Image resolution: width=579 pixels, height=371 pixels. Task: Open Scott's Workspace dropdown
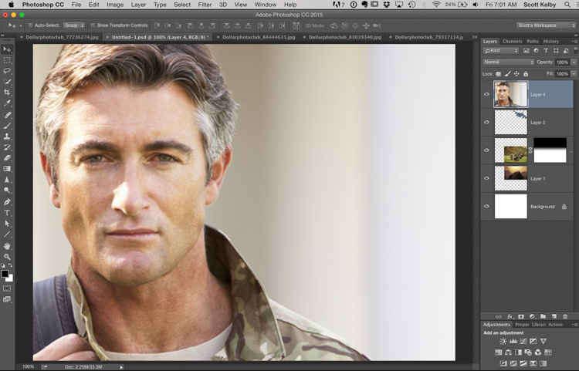pyautogui.click(x=546, y=25)
